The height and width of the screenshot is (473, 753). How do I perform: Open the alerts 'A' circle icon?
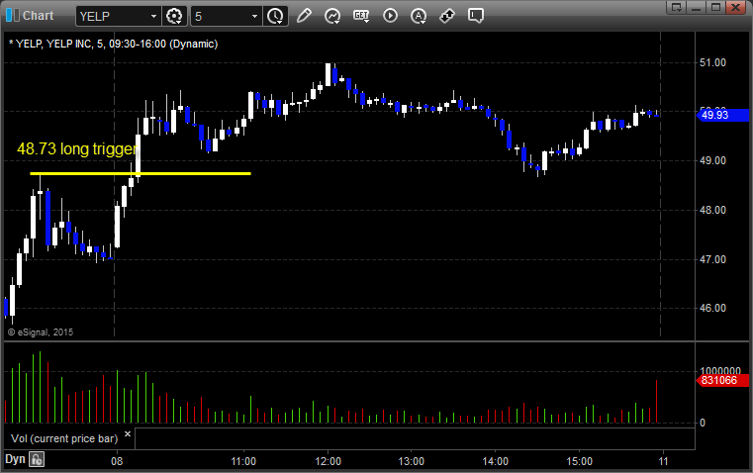click(419, 16)
